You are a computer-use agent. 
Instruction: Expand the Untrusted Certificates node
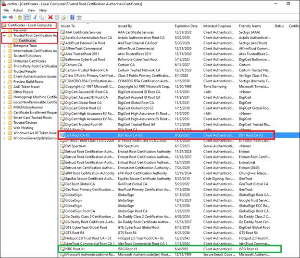[x=4, y=61]
